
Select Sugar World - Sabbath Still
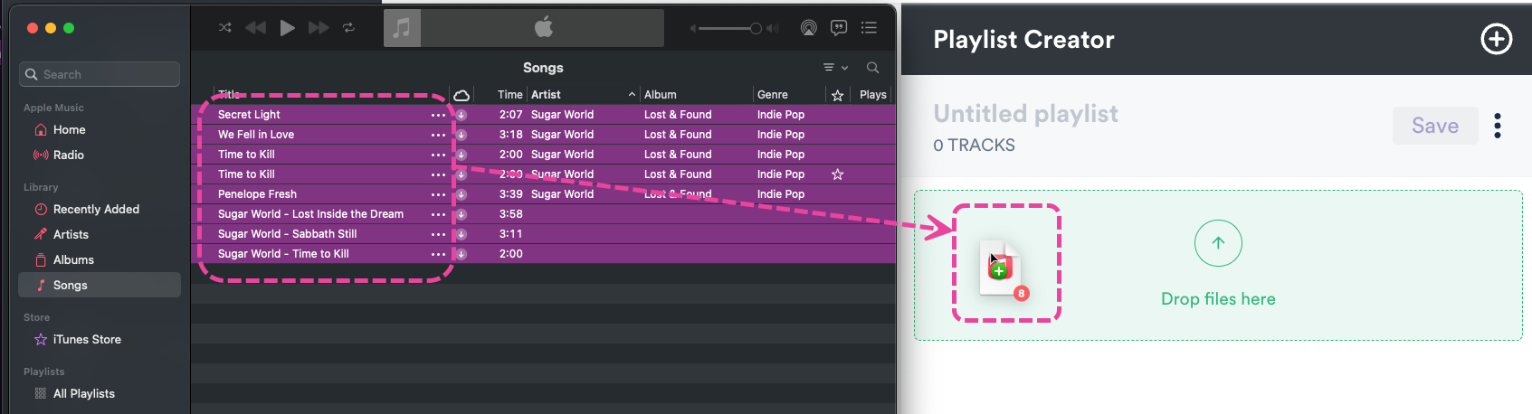287,234
